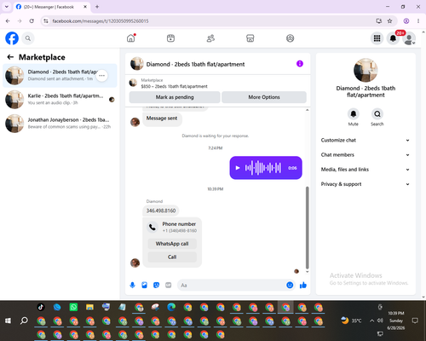426x341 pixels.
Task: Open the Windows taskbar search icon
Action: pyautogui.click(x=24, y=321)
